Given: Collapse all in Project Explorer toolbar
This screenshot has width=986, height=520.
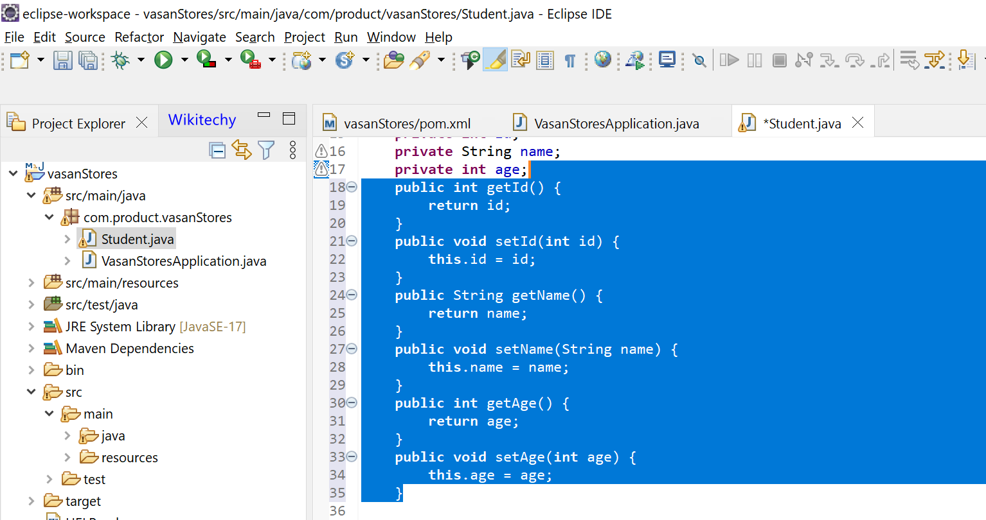Looking at the screenshot, I should [218, 150].
